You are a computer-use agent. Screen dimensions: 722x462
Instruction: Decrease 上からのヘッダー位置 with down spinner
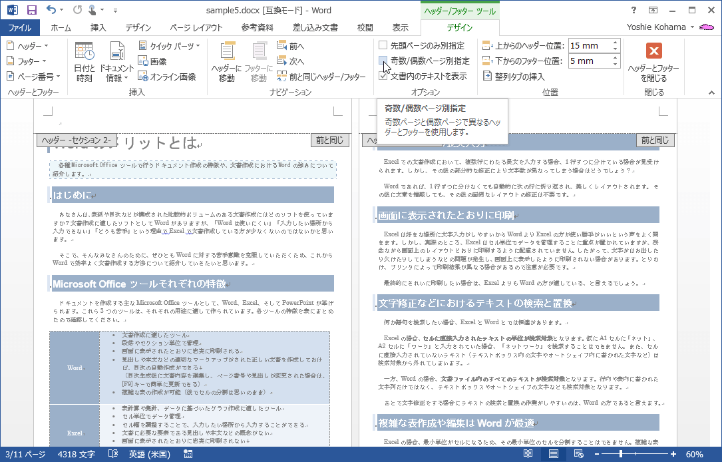(615, 49)
